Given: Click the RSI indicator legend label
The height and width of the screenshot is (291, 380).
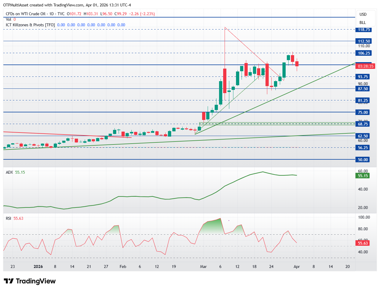Looking at the screenshot, I should [x=8, y=218].
